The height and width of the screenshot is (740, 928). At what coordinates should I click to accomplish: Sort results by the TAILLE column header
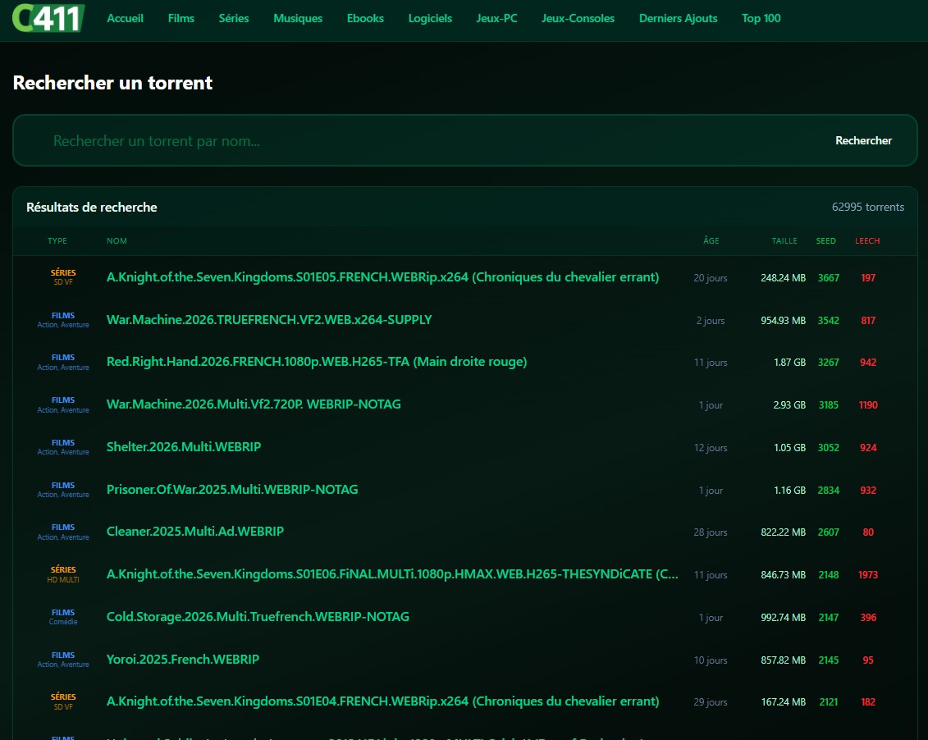[784, 241]
